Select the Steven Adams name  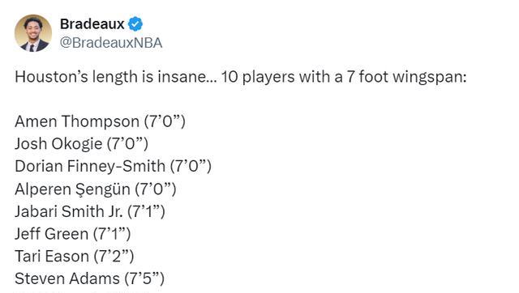pyautogui.click(x=67, y=278)
